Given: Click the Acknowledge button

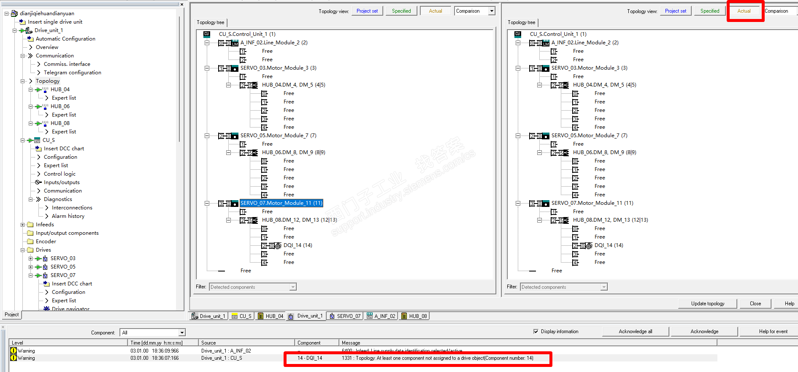Looking at the screenshot, I should click(704, 331).
